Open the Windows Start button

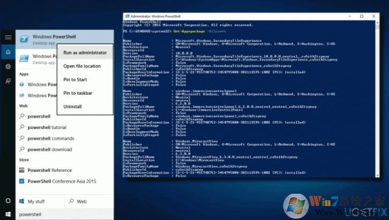[8, 214]
